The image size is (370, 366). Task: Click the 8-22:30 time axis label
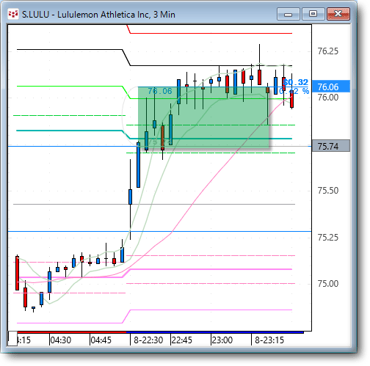click(148, 340)
